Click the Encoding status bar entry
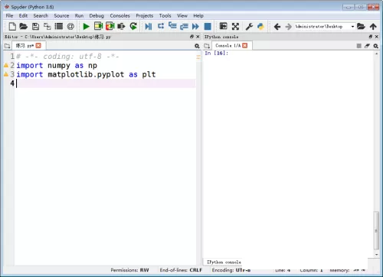This screenshot has width=383, height=277. [x=231, y=270]
